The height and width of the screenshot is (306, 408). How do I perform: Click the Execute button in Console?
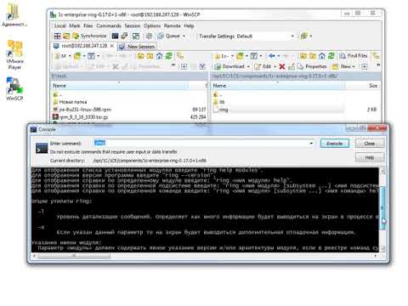point(335,144)
